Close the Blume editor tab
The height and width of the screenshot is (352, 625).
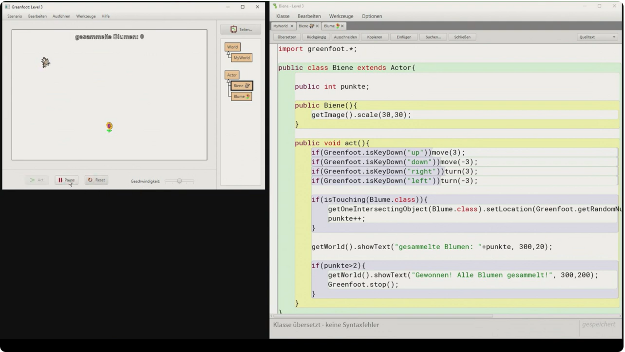click(x=342, y=26)
